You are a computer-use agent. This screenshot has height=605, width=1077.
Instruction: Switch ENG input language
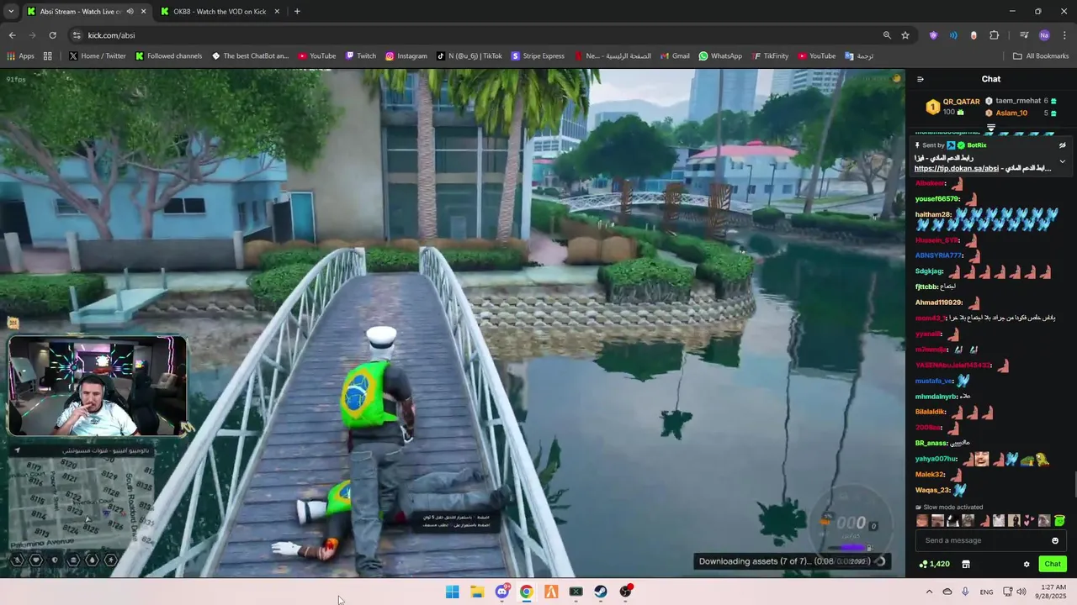(x=986, y=592)
